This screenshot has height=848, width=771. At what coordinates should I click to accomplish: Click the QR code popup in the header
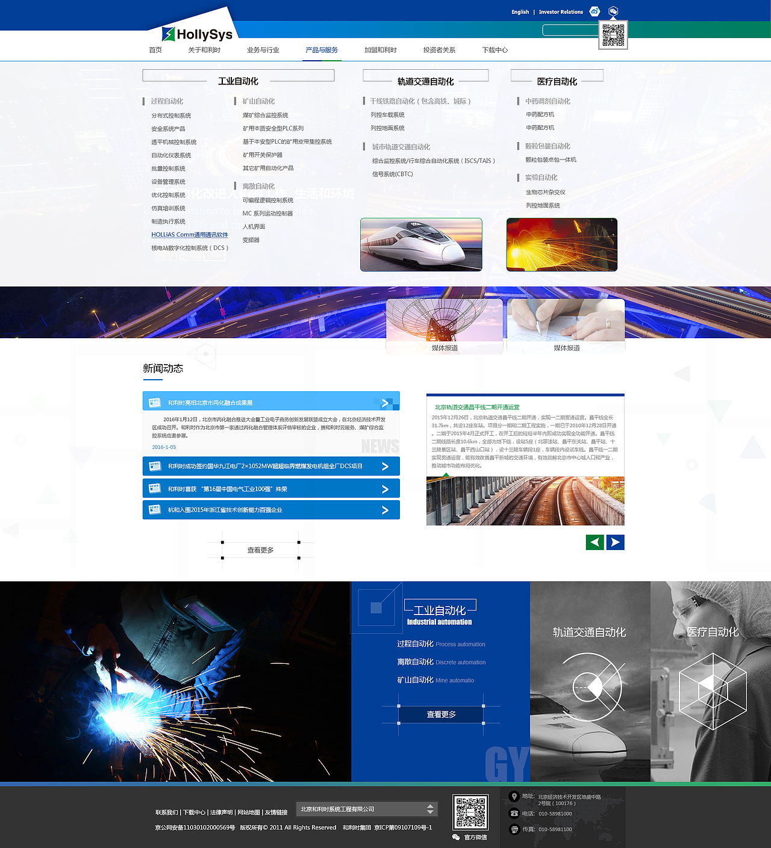click(613, 35)
